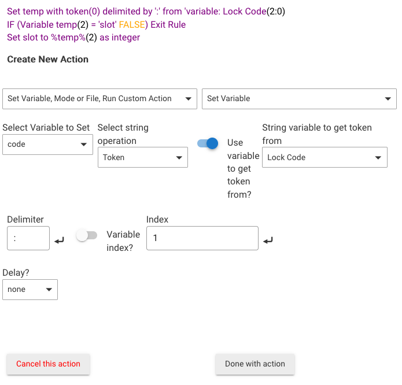
Task: Click the 'Create New Action' heading
Action: pos(47,60)
